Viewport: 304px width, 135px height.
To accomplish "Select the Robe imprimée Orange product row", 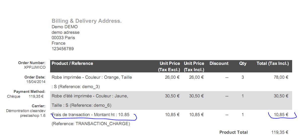I will [171, 82].
